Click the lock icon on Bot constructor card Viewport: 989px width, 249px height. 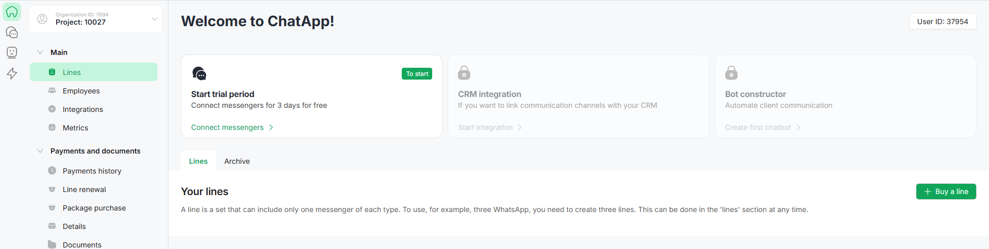(731, 73)
